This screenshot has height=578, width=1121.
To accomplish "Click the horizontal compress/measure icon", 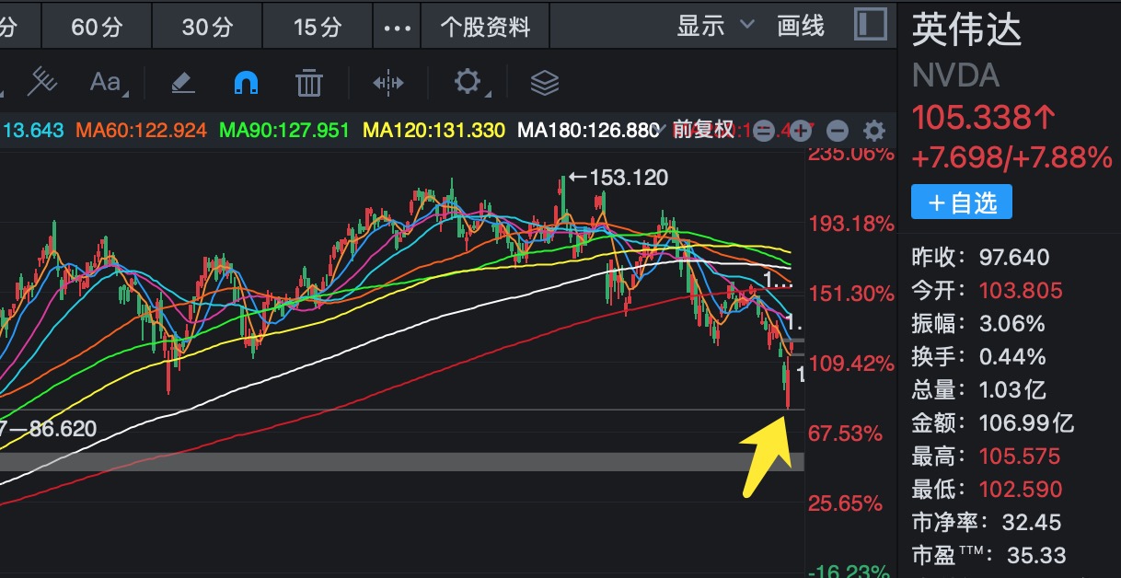I will [x=387, y=83].
